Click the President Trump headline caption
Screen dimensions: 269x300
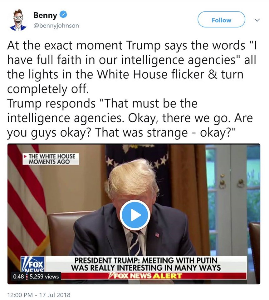point(146,264)
